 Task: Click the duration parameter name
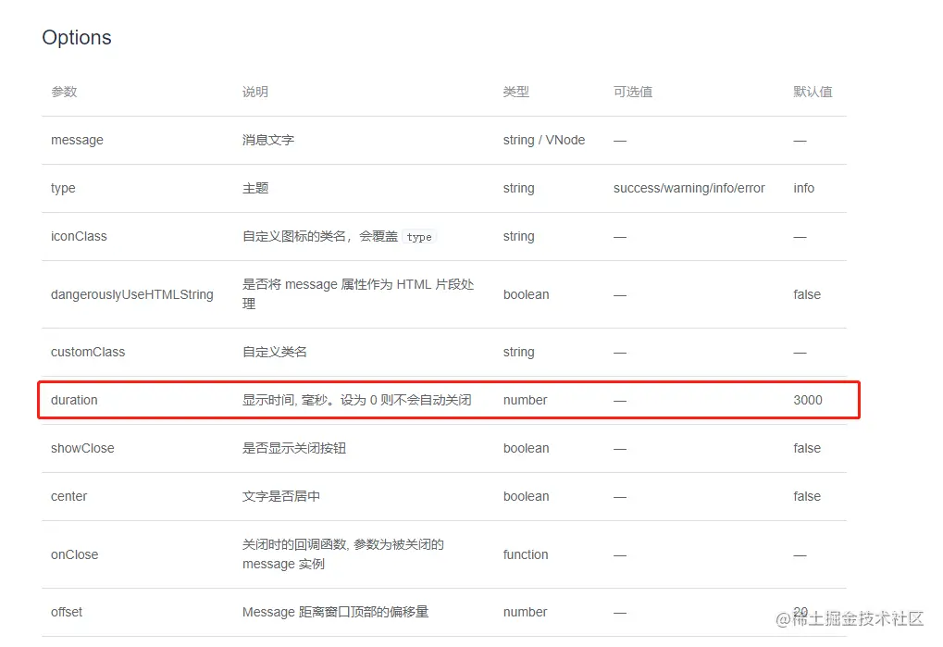[x=74, y=400]
